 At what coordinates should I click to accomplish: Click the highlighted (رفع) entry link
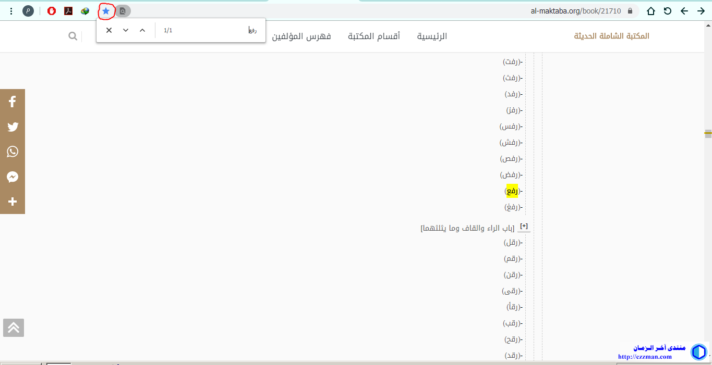click(x=512, y=191)
